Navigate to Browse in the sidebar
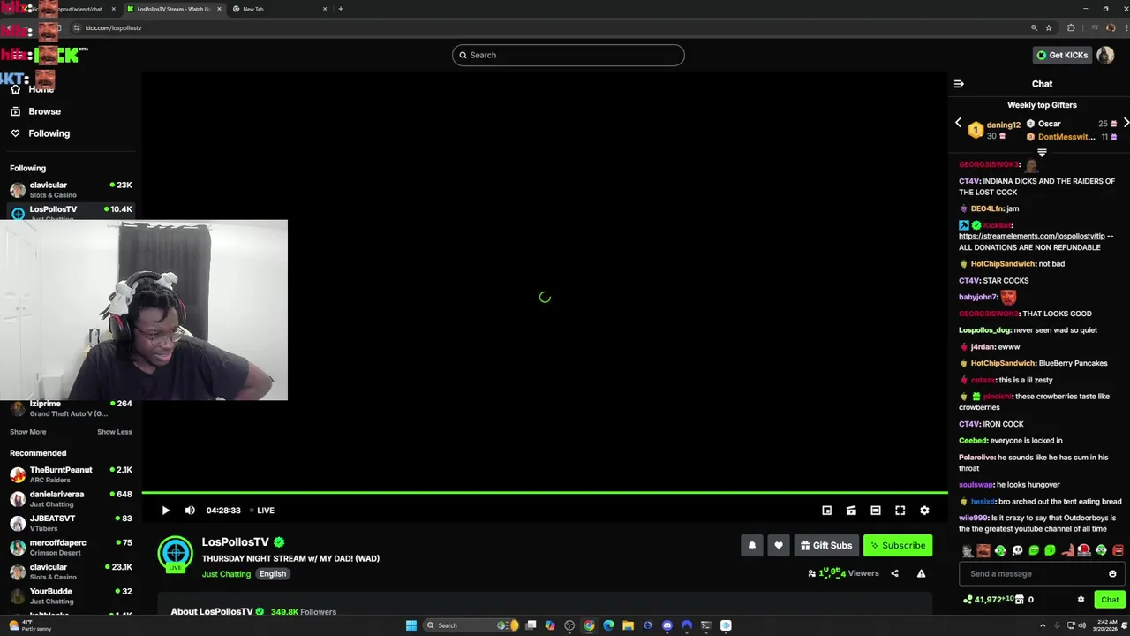 click(x=44, y=111)
